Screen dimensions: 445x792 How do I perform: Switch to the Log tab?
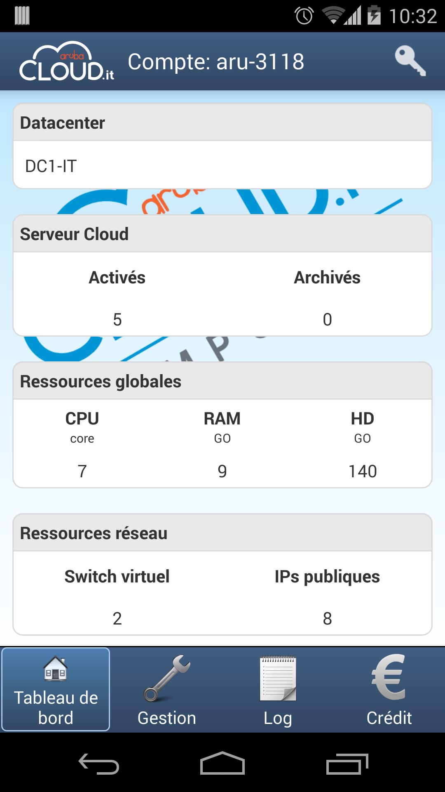point(278,690)
